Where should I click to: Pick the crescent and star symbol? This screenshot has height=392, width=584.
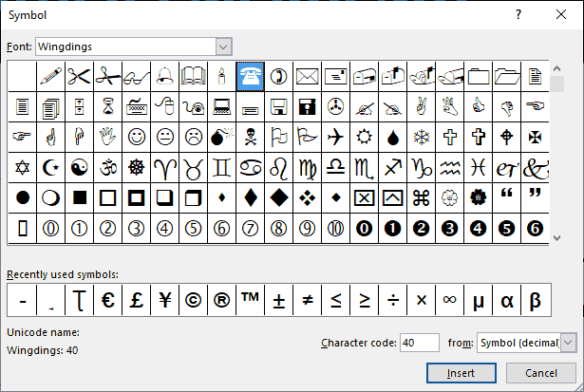tap(50, 167)
